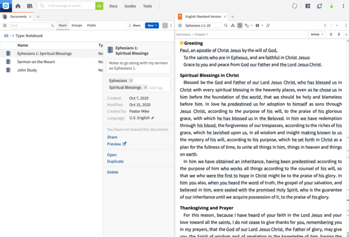Image resolution: width=350 pixels, height=237 pixels.
Task: Click the Duplicate link
Action: point(115,161)
